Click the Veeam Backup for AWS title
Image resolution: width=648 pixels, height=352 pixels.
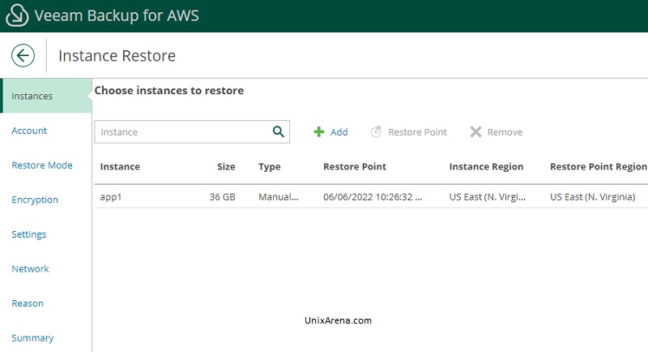tap(117, 15)
